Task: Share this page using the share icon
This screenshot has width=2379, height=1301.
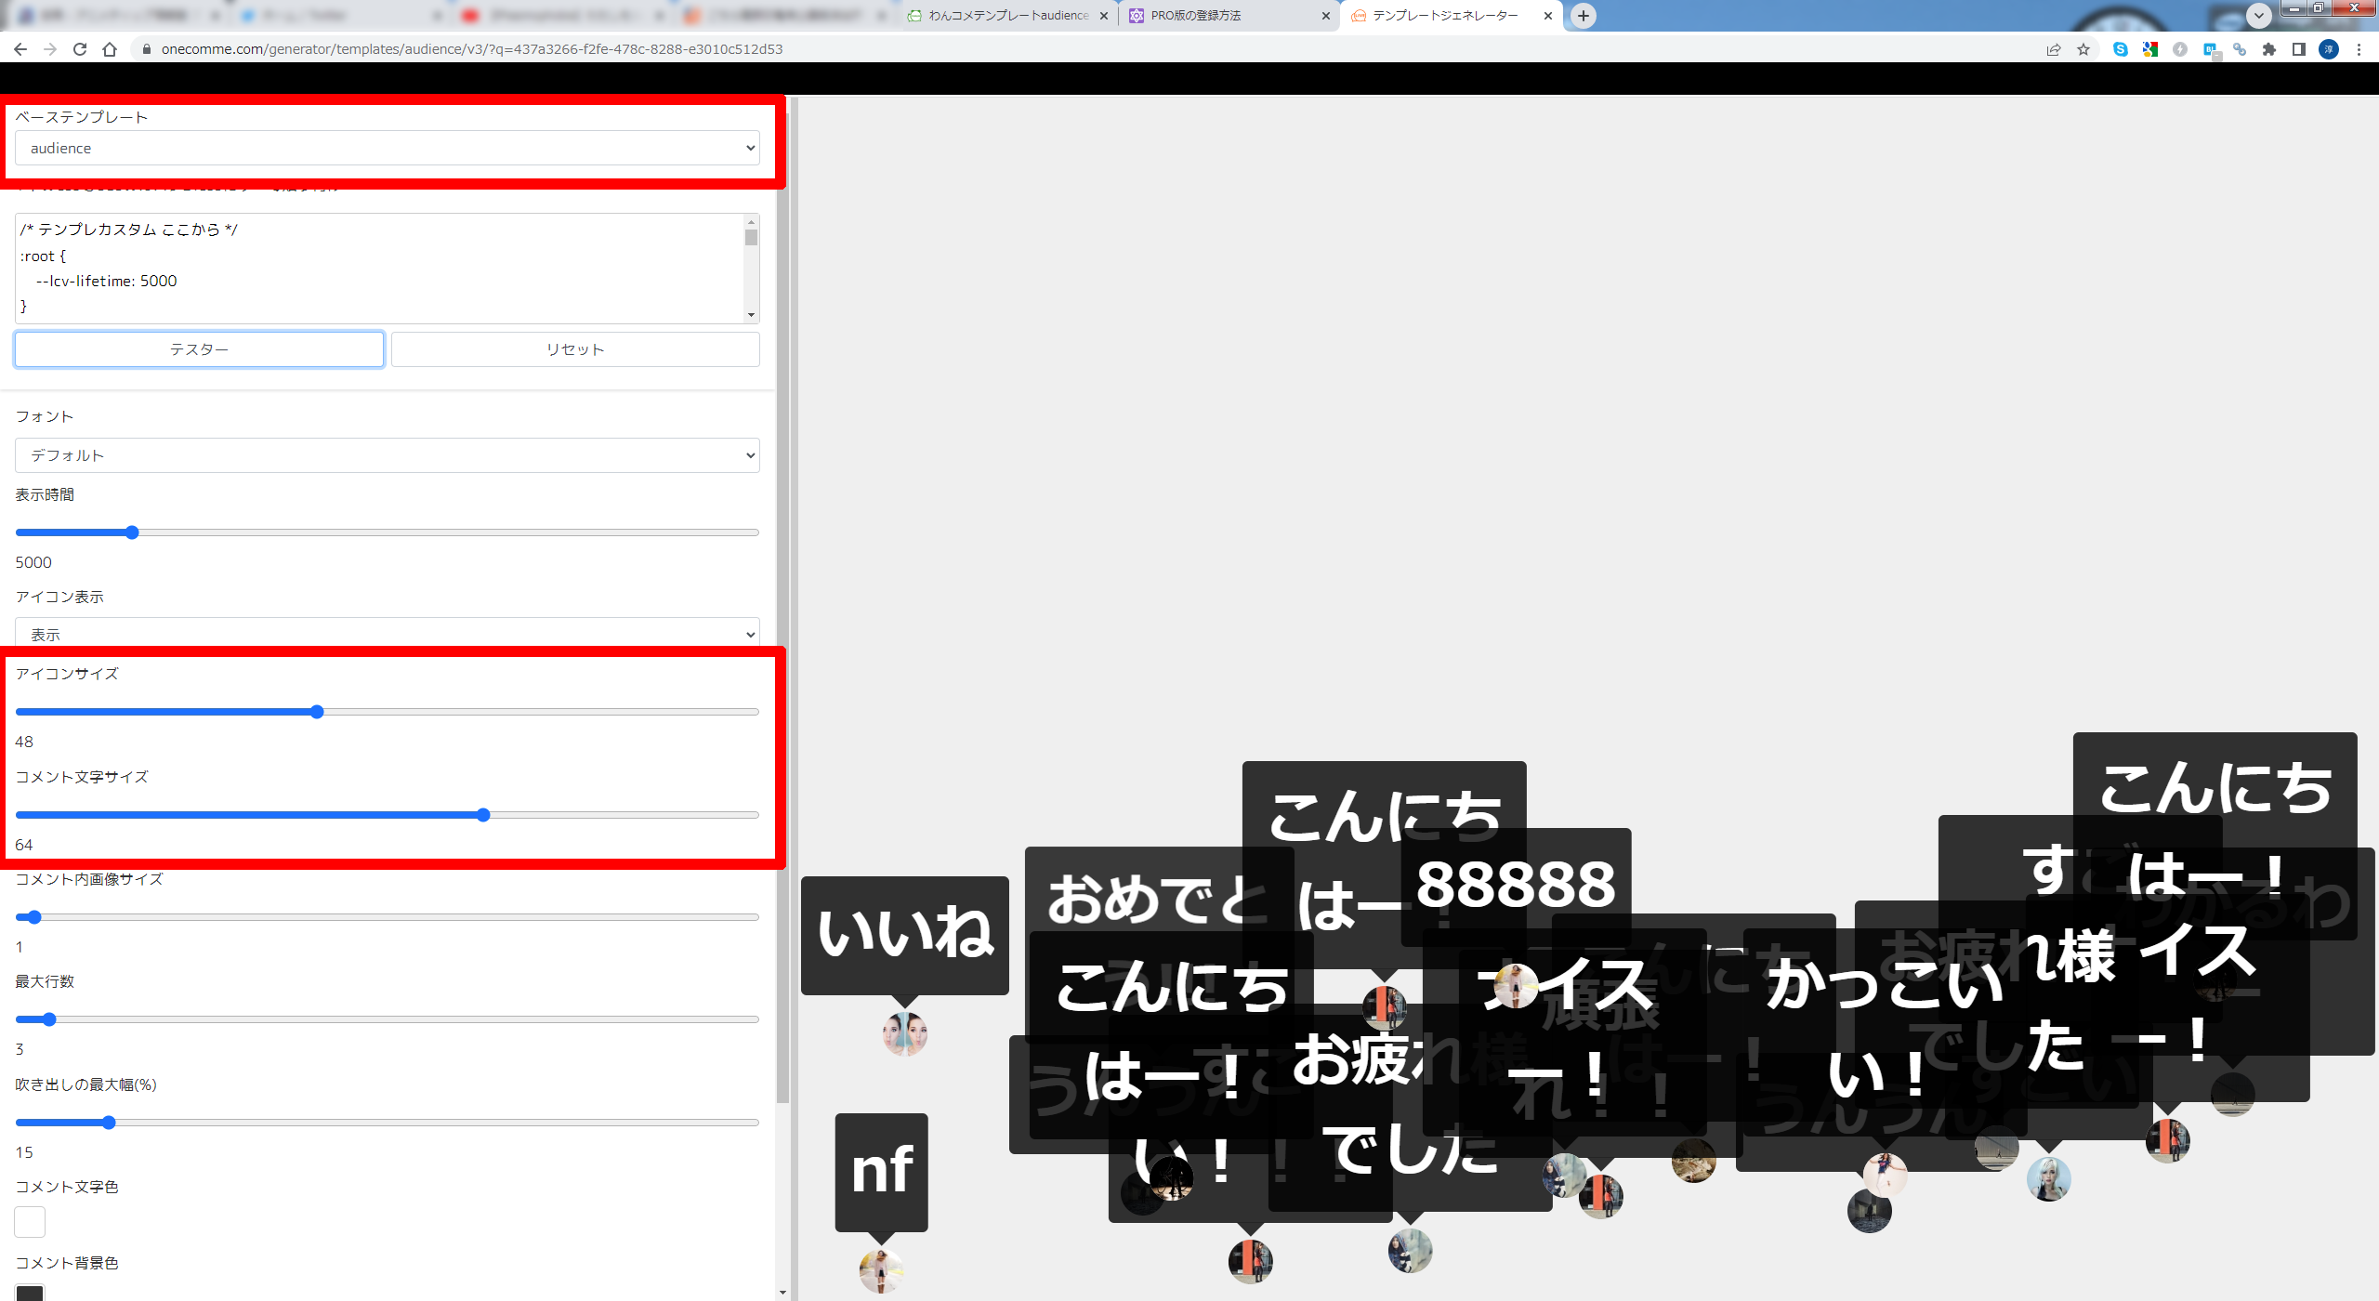Action: pos(2054,49)
